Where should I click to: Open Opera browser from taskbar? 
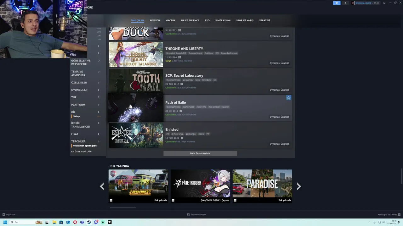[x=75, y=222]
